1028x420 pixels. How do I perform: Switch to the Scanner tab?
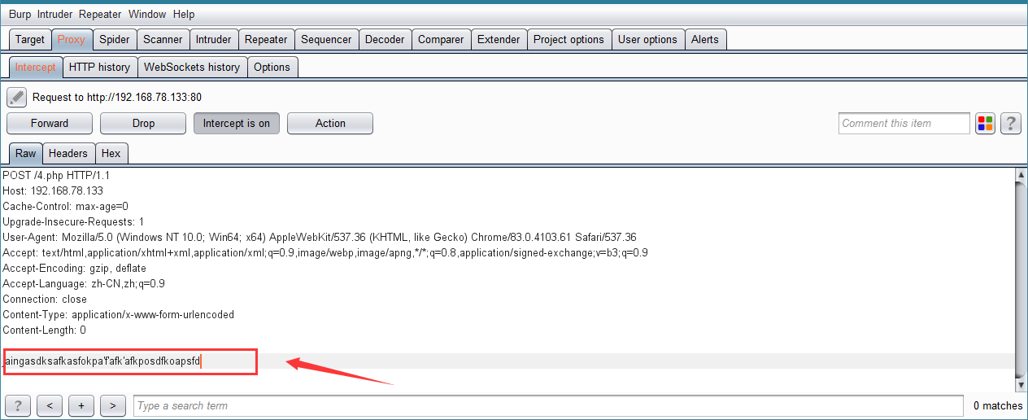163,39
